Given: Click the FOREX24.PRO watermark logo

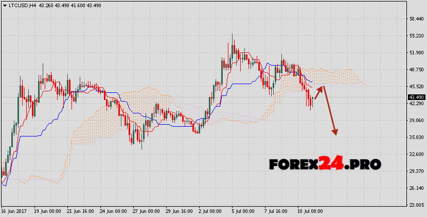Looking at the screenshot, I should click(325, 164).
